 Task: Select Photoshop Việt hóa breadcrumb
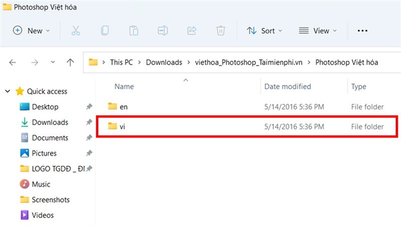click(x=346, y=62)
